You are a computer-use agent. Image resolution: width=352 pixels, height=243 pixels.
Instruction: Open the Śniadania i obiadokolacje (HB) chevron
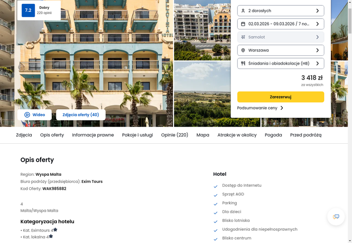(x=317, y=63)
